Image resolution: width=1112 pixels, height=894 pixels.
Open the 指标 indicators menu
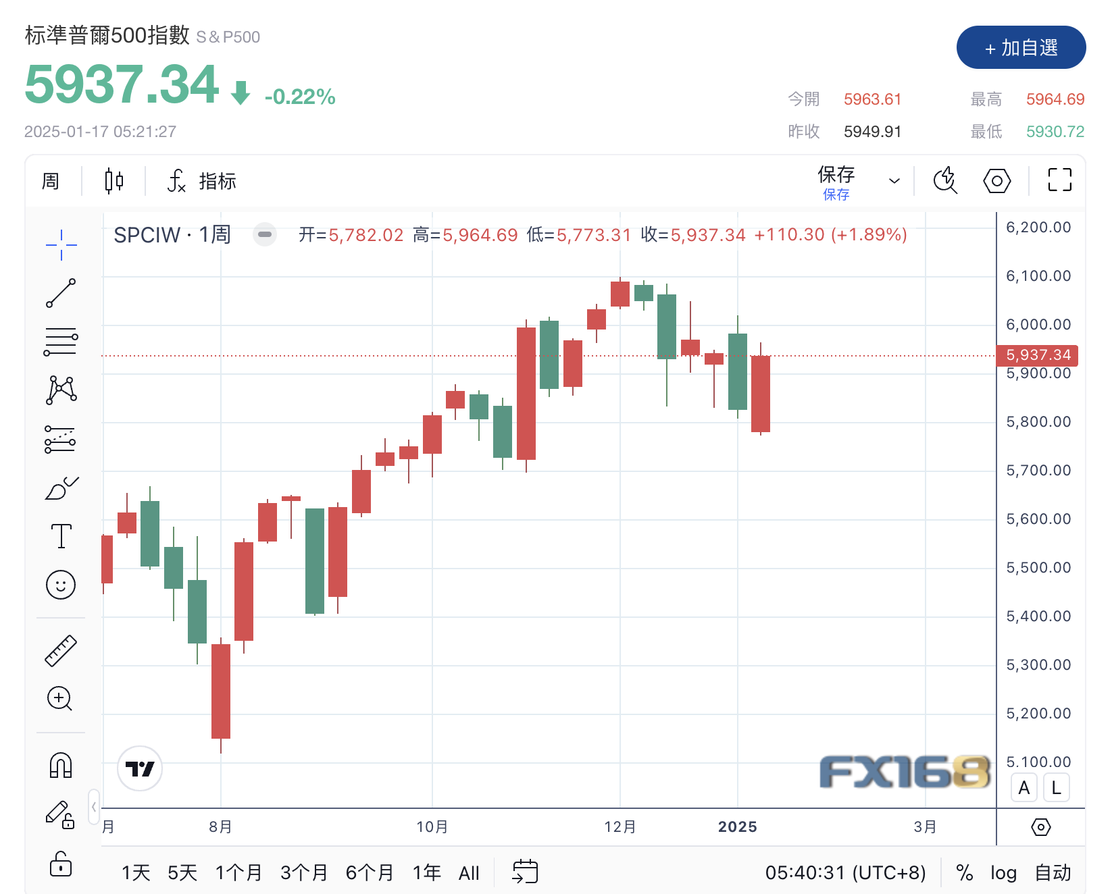coord(203,181)
